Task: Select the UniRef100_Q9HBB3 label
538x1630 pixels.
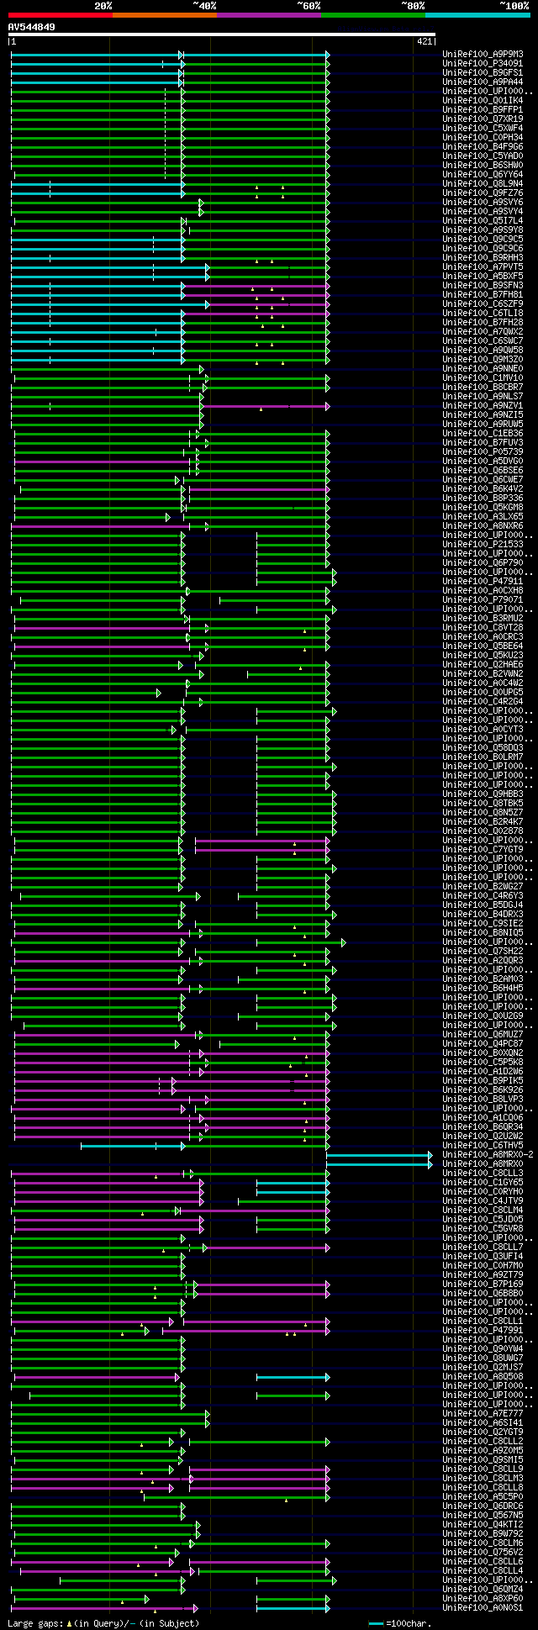Action: tap(483, 794)
